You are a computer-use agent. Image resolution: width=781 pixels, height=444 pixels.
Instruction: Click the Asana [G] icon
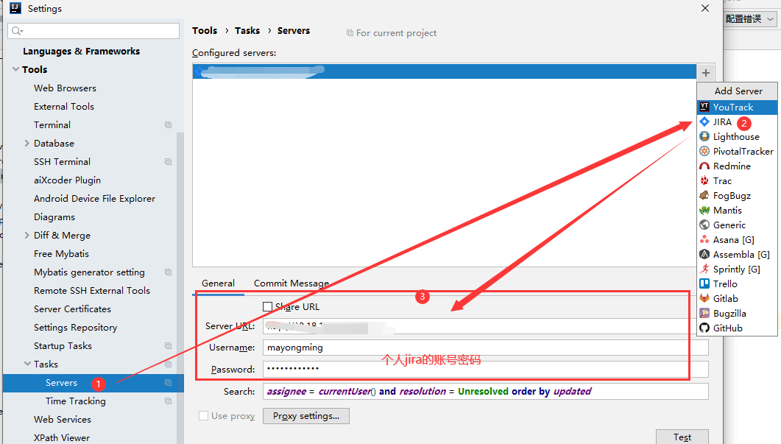(704, 240)
